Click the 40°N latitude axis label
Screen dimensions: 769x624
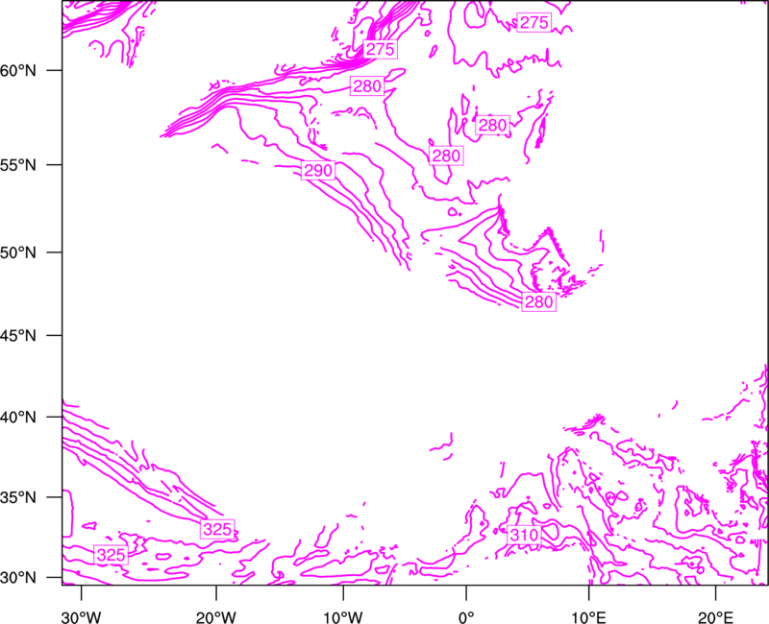[x=18, y=417]
